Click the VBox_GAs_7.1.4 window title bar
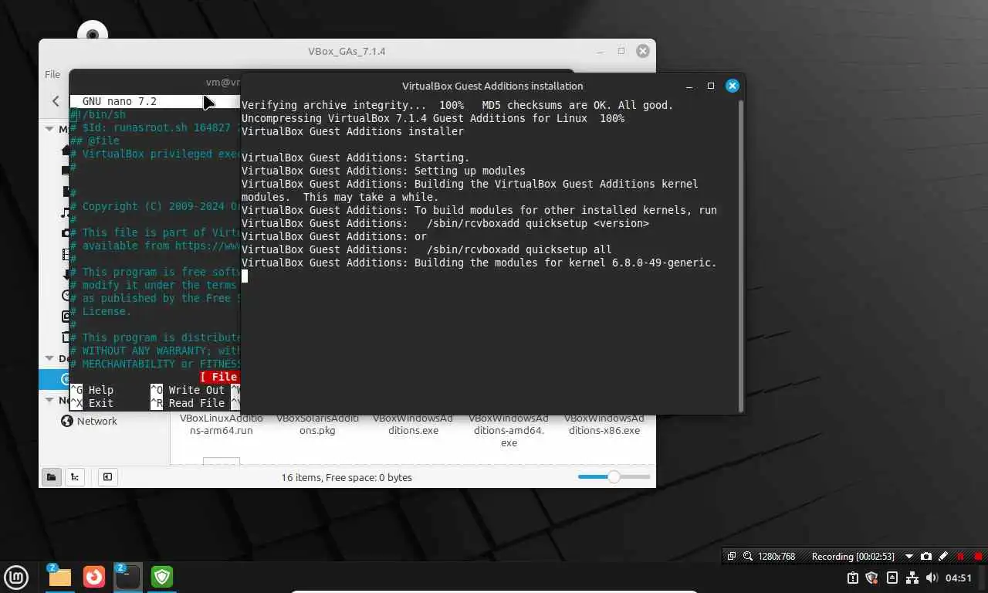The height and width of the screenshot is (593, 988). click(347, 51)
